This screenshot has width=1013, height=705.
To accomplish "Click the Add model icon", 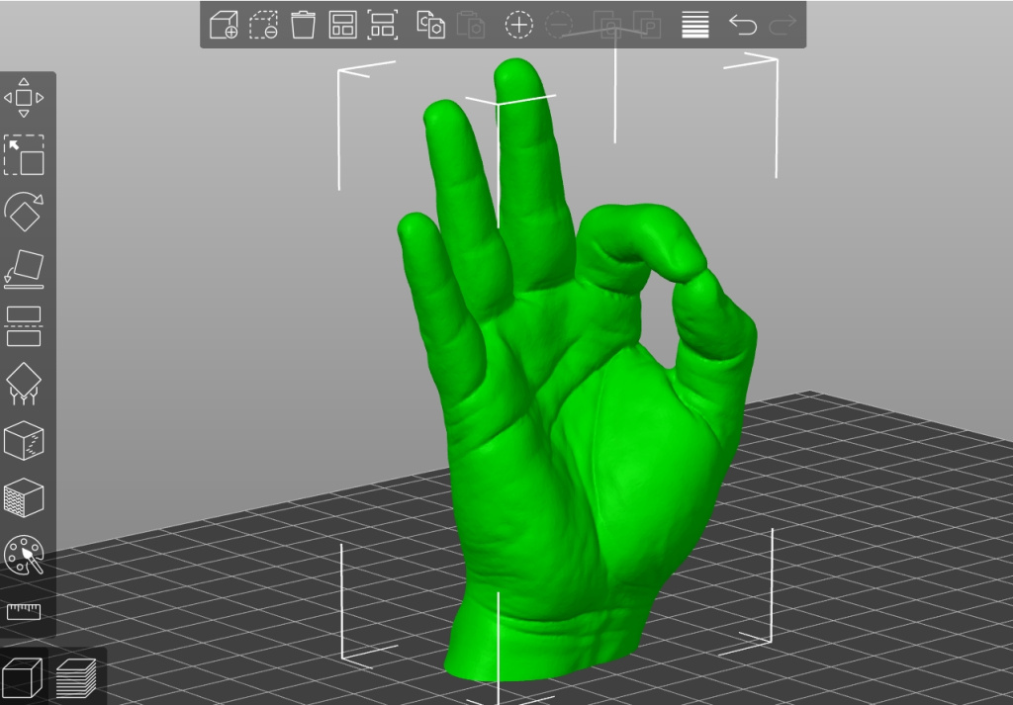I will coord(225,25).
